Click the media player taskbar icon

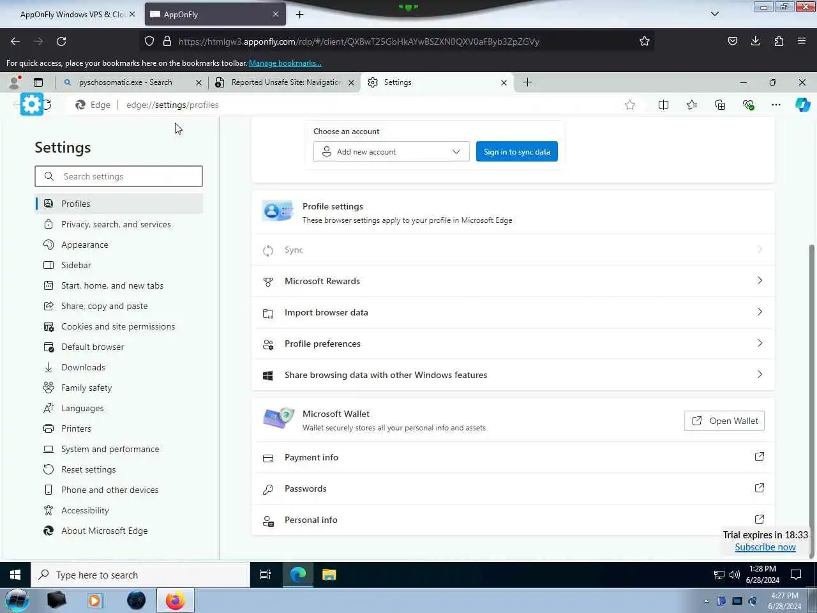pyautogui.click(x=94, y=600)
